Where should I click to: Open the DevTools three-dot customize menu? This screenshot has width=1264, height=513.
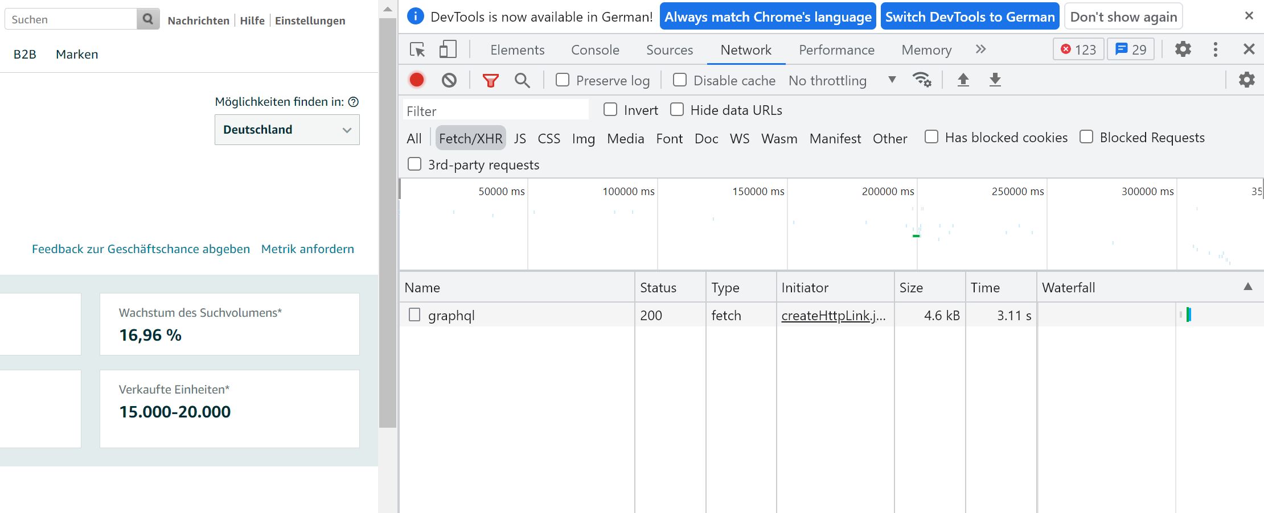tap(1216, 49)
